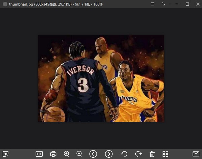202x159 pixels.
Task: Zoom out of the image
Action: (79, 154)
